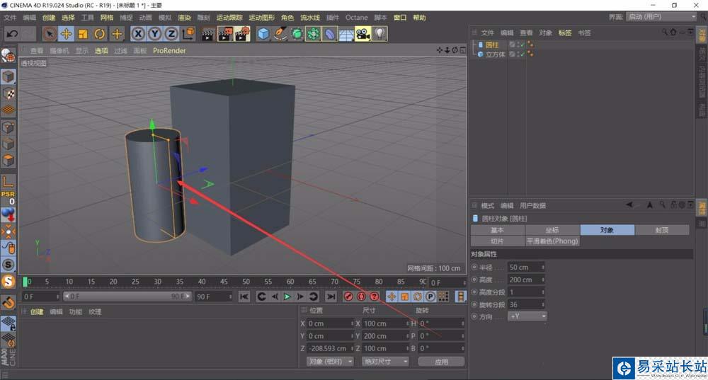Open the 对象 (相对) coordinate dropdown
Image resolution: width=708 pixels, height=380 pixels.
[330, 362]
